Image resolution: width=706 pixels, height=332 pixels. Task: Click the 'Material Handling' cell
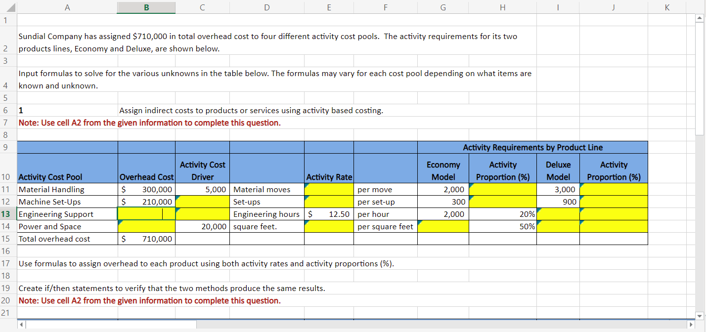[x=67, y=189]
